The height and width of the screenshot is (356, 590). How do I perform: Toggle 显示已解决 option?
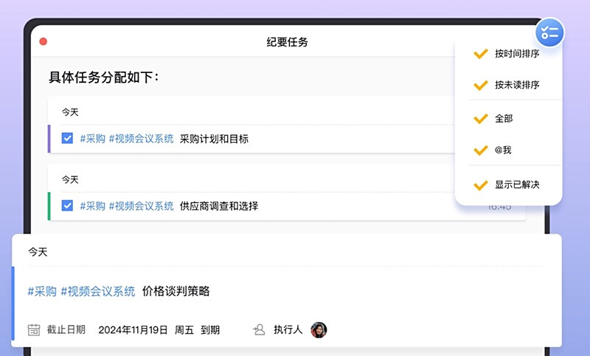pos(508,185)
